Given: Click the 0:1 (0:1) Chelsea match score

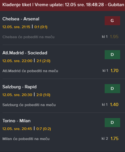Looking at the screenshot, I should pyautogui.click(x=41, y=27).
